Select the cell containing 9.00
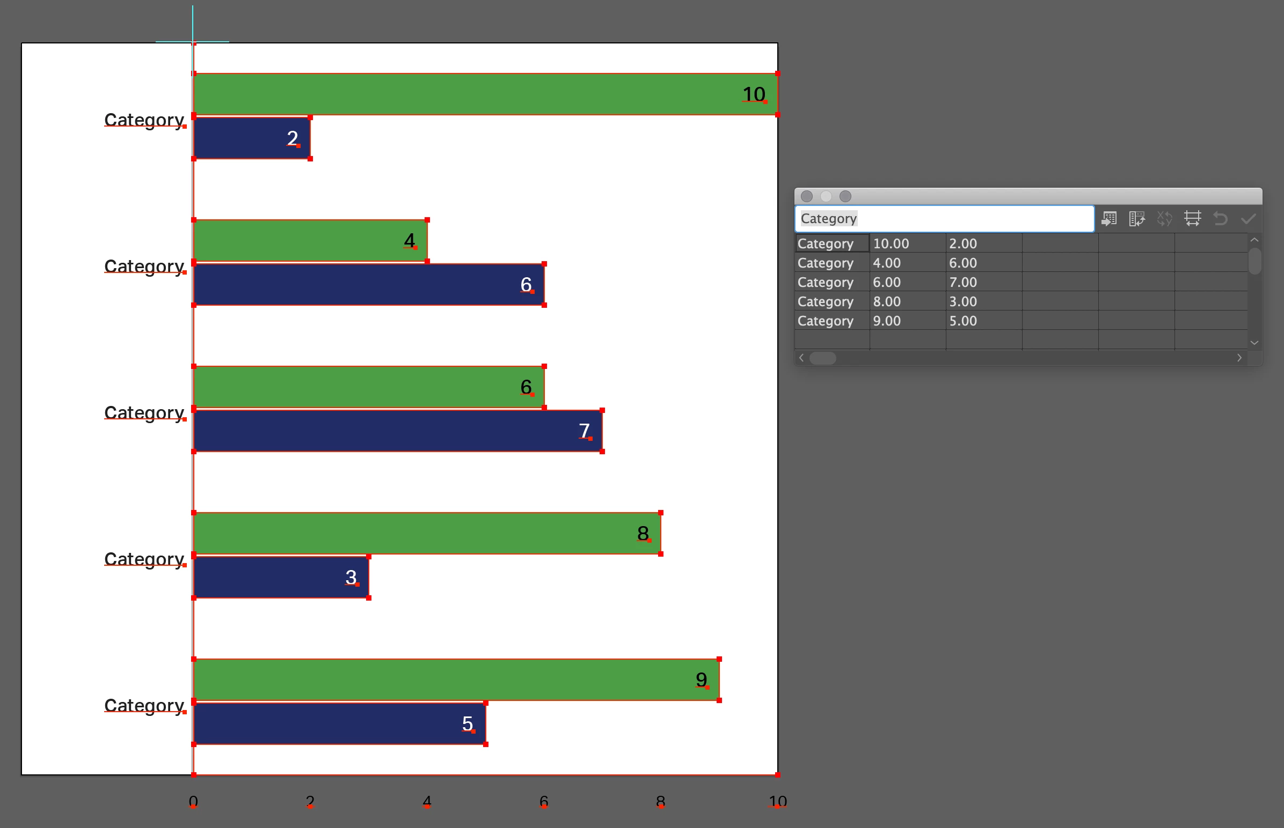The image size is (1284, 828). click(x=907, y=321)
